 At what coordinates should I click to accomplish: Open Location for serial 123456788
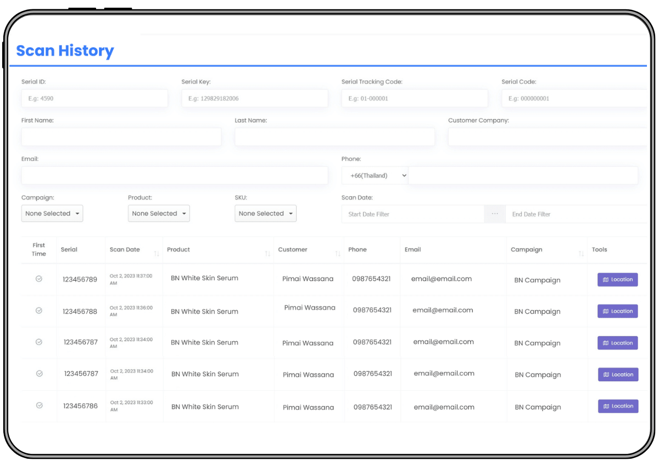pyautogui.click(x=618, y=311)
